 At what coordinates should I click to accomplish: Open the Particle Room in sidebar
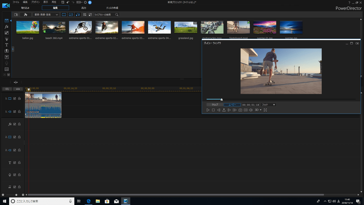(7, 39)
